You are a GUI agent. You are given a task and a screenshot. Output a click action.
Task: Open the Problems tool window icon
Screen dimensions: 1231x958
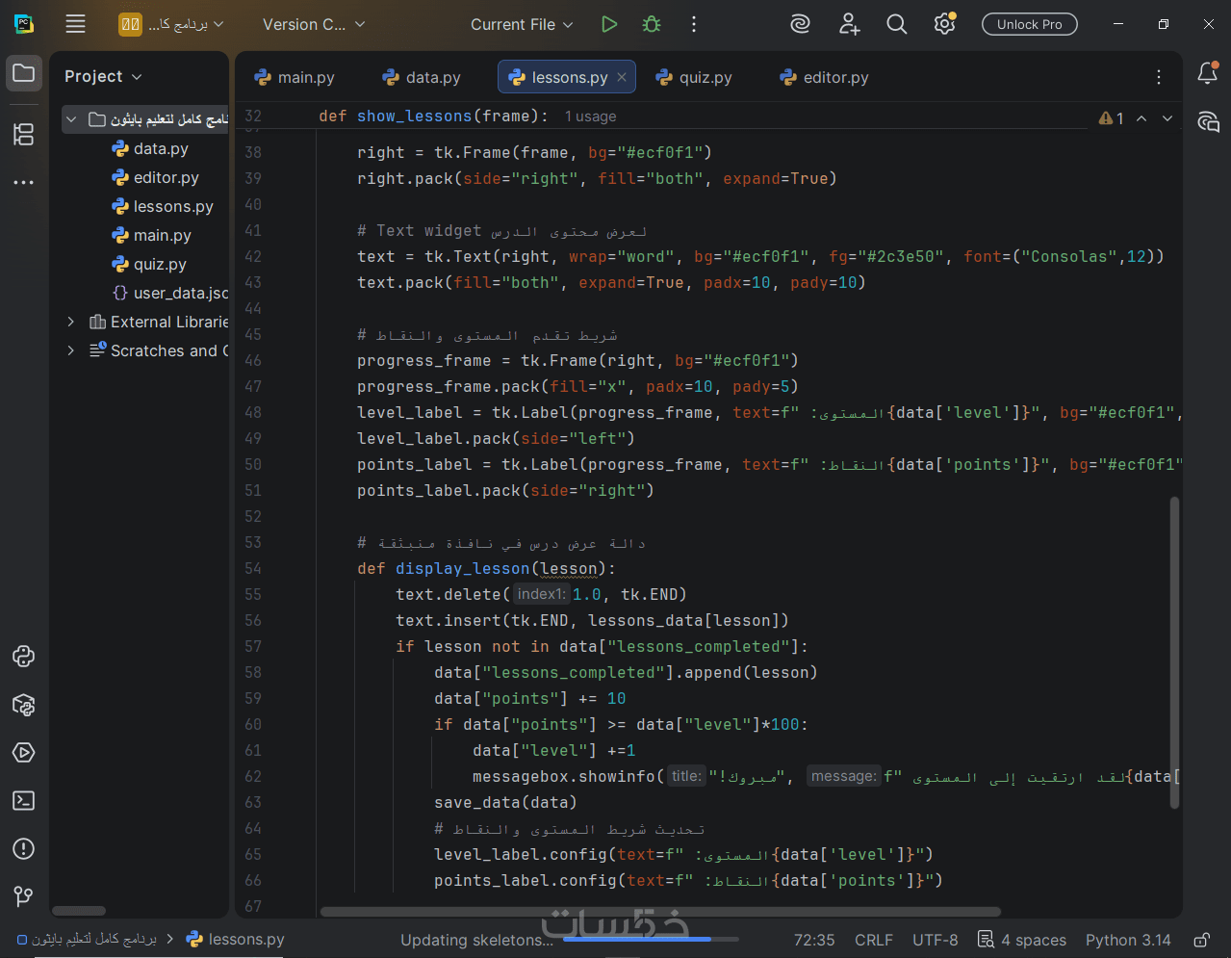pos(24,849)
